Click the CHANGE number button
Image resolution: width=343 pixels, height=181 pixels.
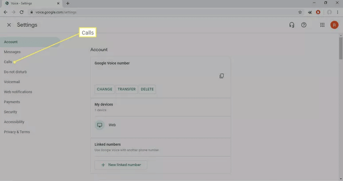click(x=104, y=89)
